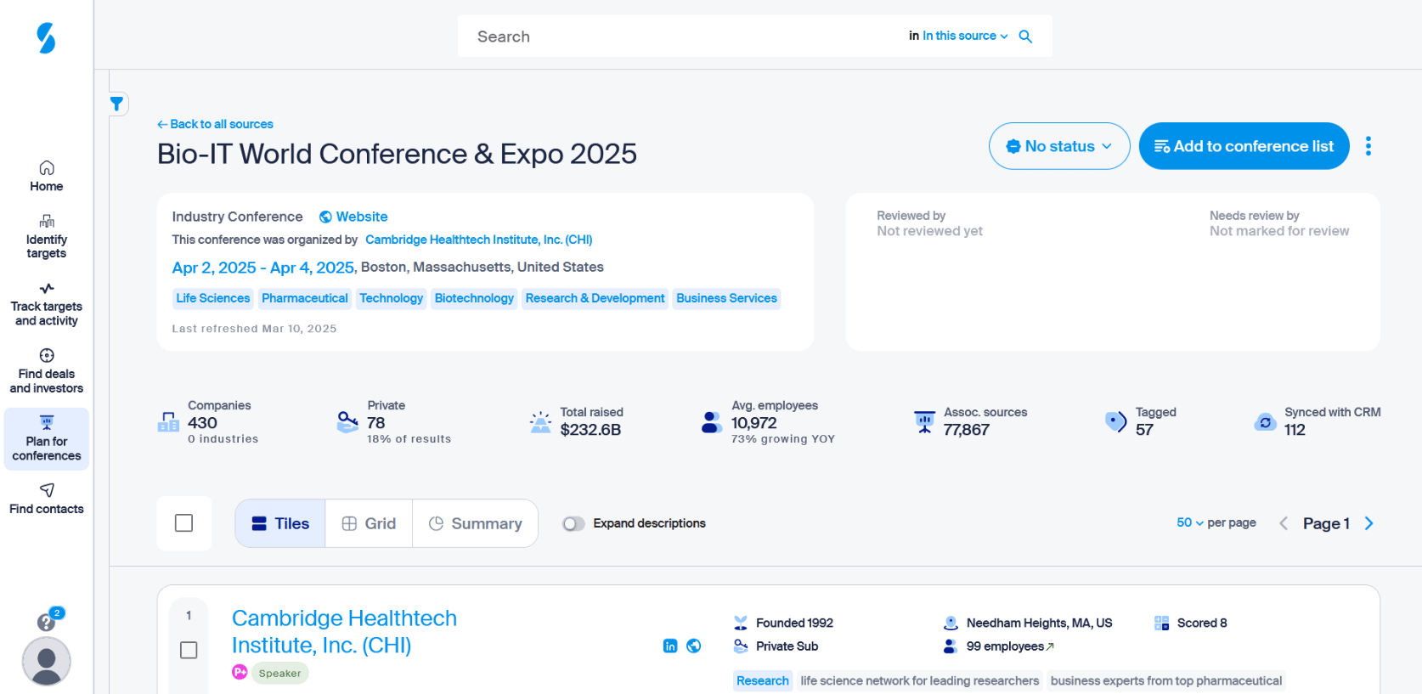Click the Scored 8 label
Viewport: 1422px width, 694px height.
(x=1202, y=623)
